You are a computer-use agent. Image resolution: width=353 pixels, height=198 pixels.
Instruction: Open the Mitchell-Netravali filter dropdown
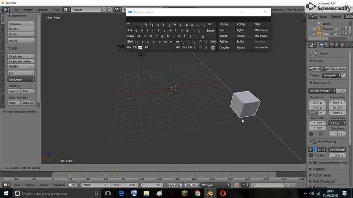coord(337,149)
